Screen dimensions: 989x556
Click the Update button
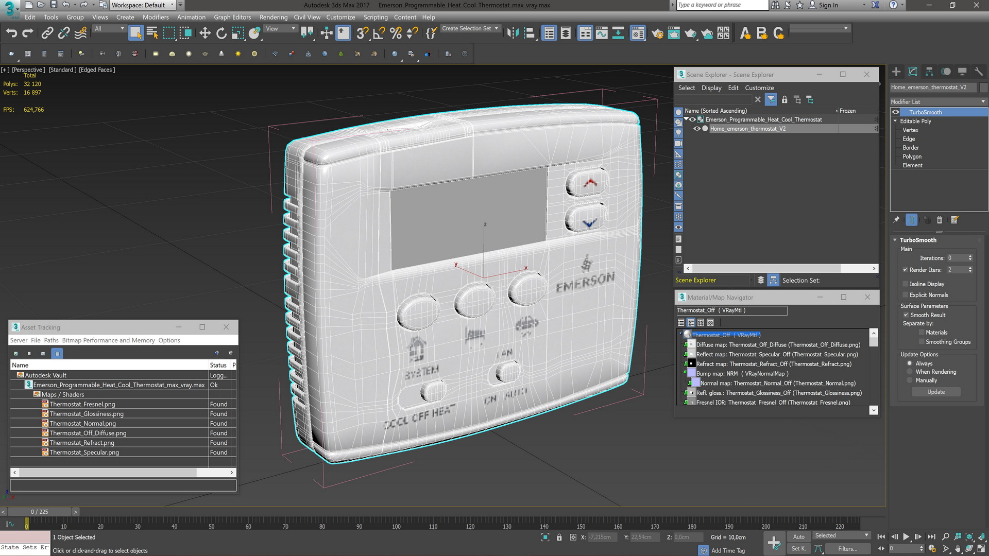(x=936, y=392)
